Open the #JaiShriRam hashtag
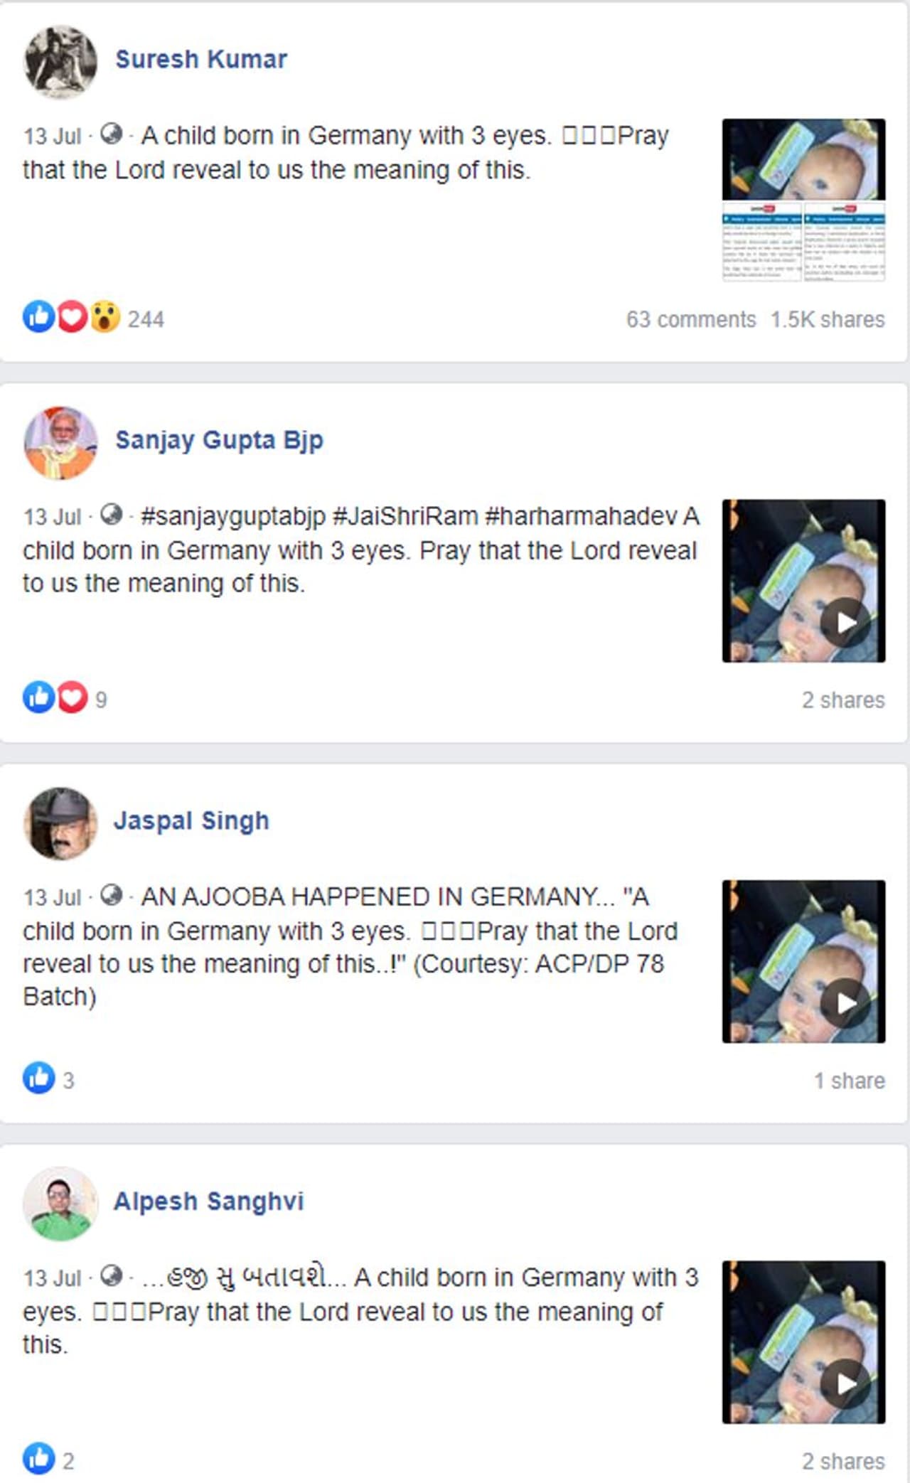This screenshot has height=1483, width=910. coord(405,516)
